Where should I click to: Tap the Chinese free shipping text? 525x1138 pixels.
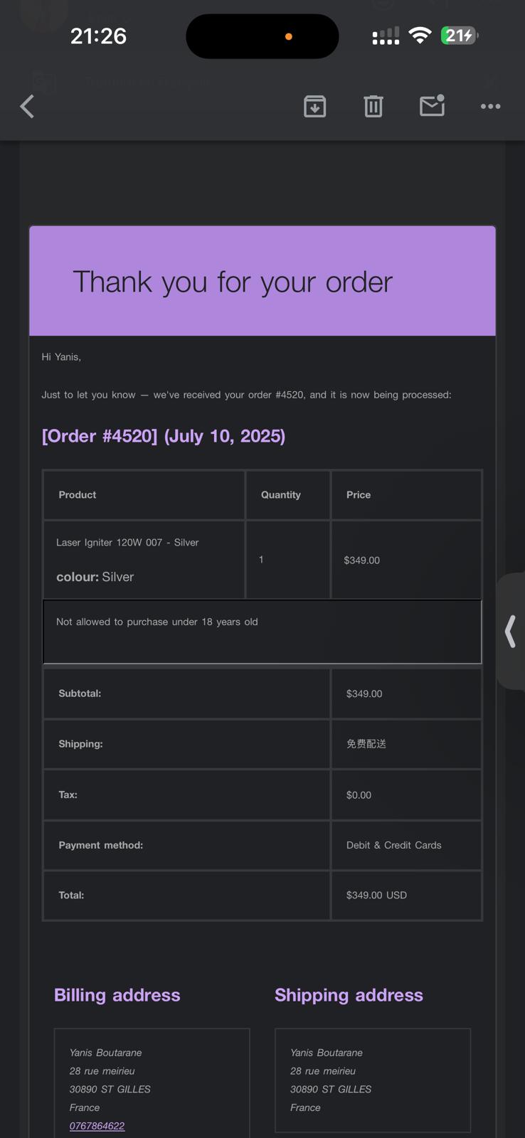click(366, 744)
